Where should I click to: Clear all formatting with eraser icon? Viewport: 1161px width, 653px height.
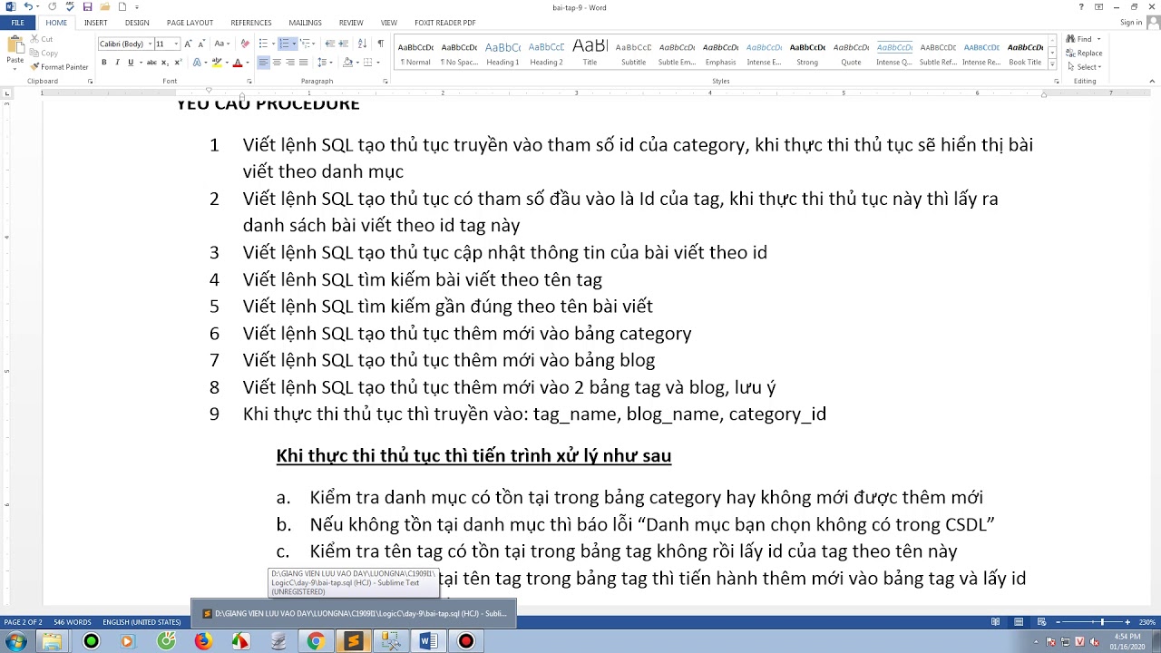click(245, 44)
